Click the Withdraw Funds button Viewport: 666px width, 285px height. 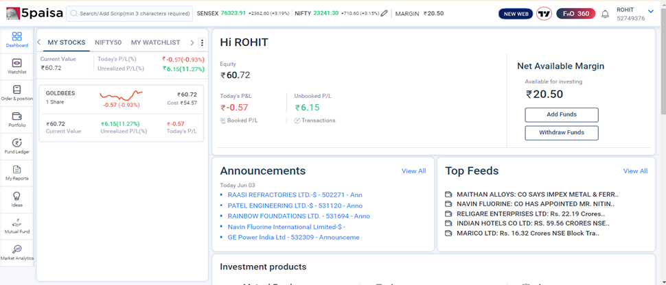pyautogui.click(x=562, y=133)
